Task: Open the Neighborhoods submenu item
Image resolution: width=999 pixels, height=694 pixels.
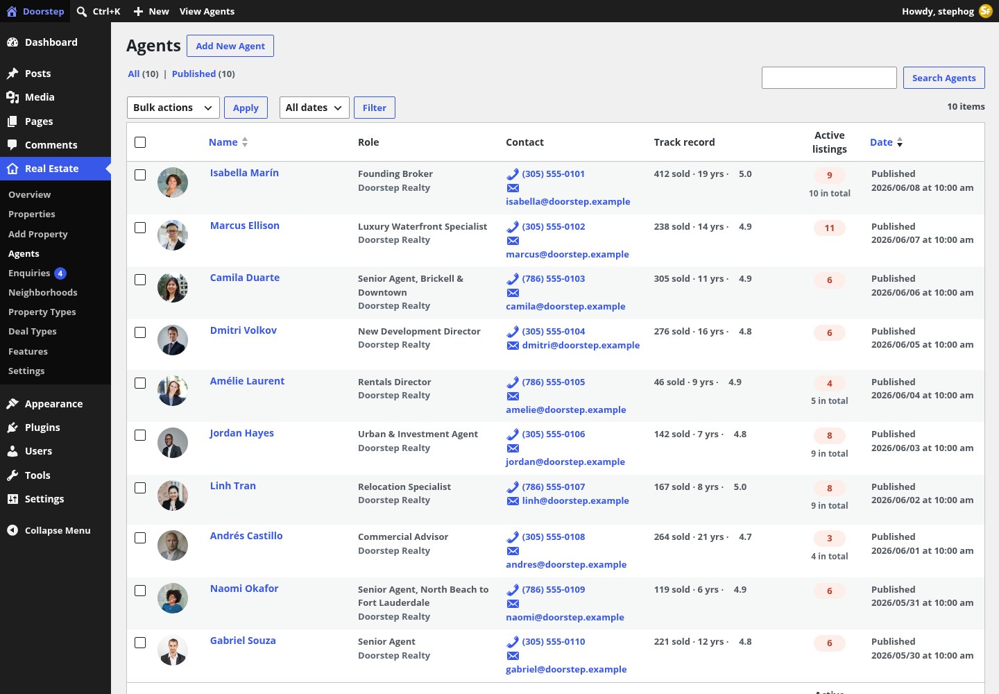Action: [43, 293]
